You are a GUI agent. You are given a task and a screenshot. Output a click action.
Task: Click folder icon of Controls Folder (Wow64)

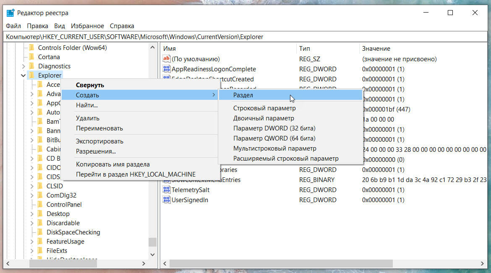pyautogui.click(x=31, y=47)
